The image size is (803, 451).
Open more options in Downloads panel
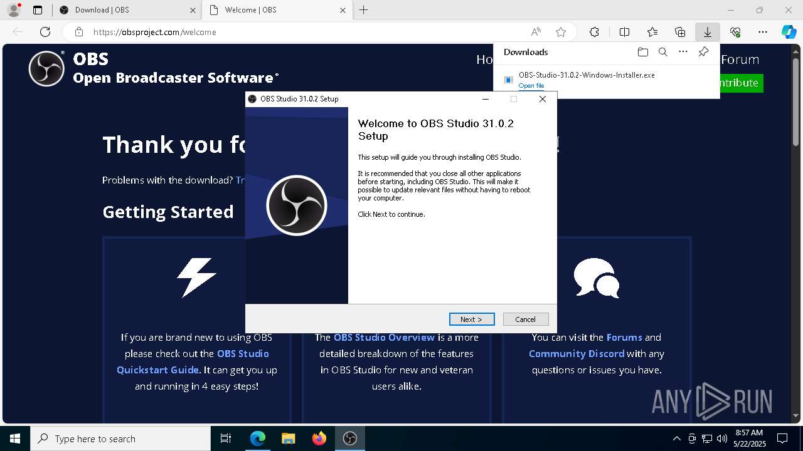tap(683, 52)
